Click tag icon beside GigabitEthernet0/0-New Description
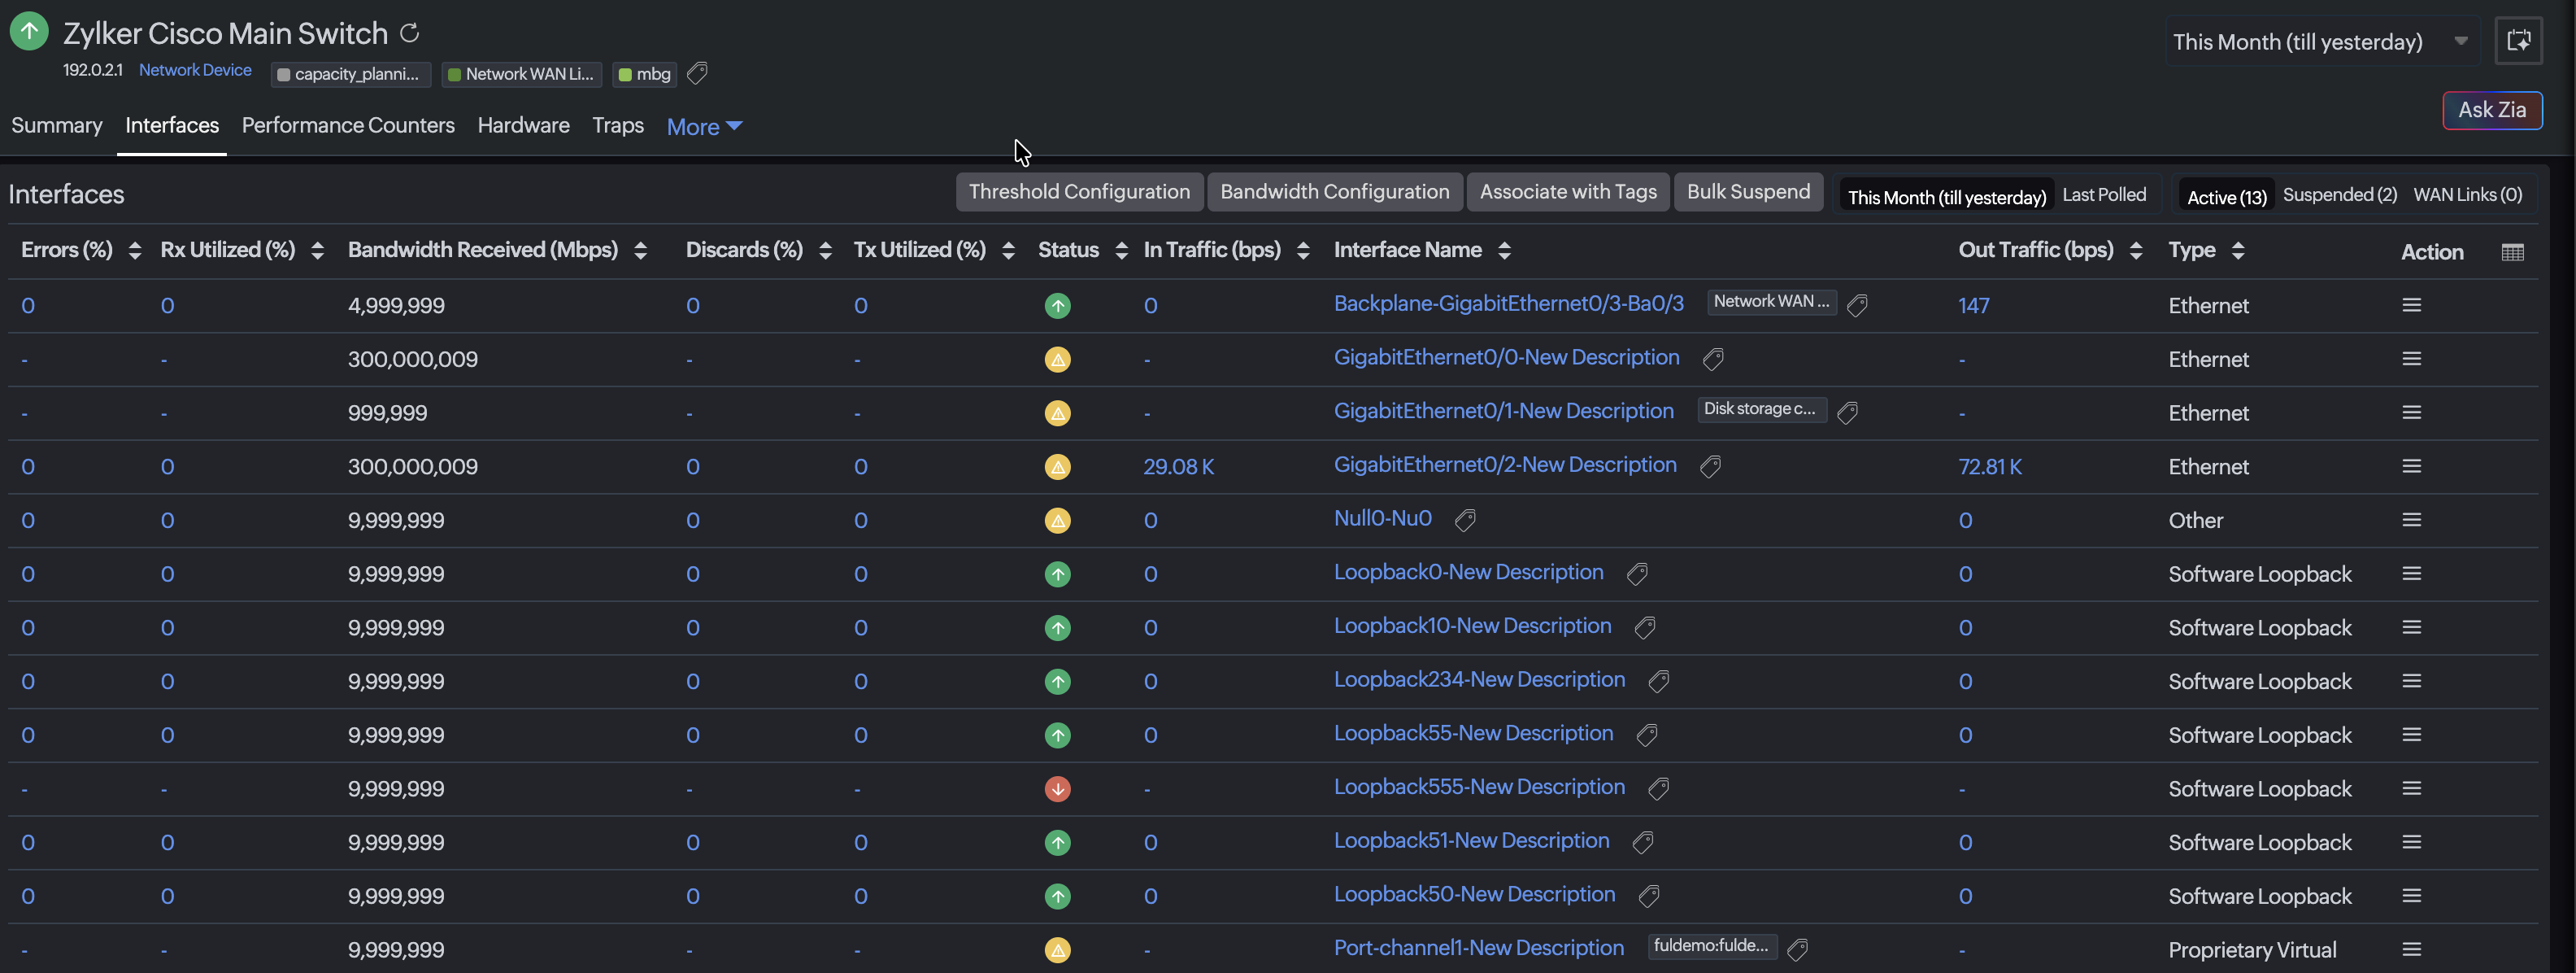The image size is (2576, 973). (x=1713, y=359)
